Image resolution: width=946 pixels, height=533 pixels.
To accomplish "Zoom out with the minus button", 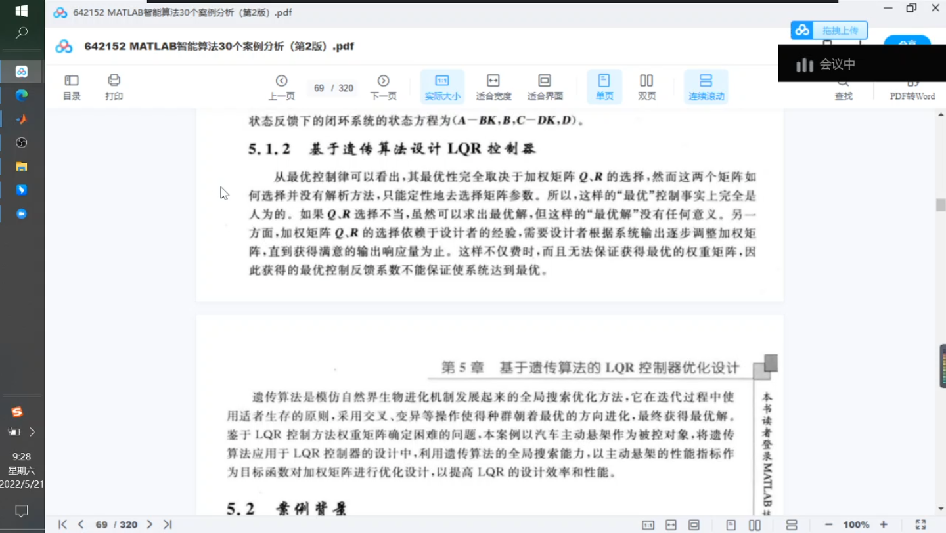I will pyautogui.click(x=828, y=524).
